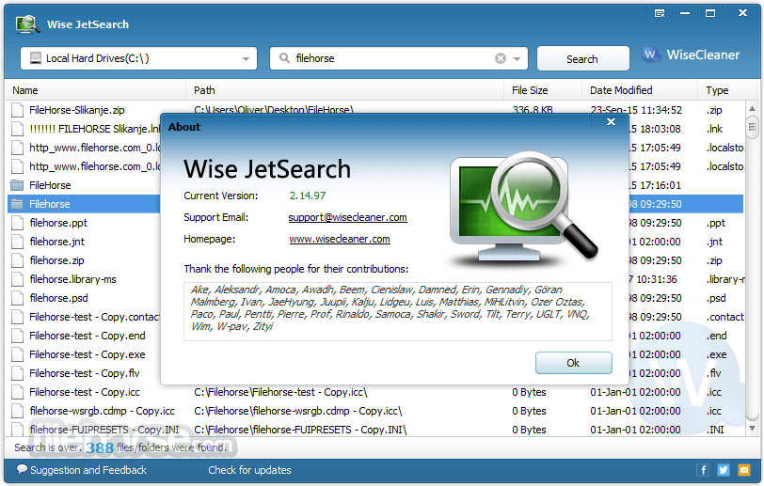Viewport: 764px width, 486px height.
Task: Click the Search button
Action: pyautogui.click(x=582, y=58)
